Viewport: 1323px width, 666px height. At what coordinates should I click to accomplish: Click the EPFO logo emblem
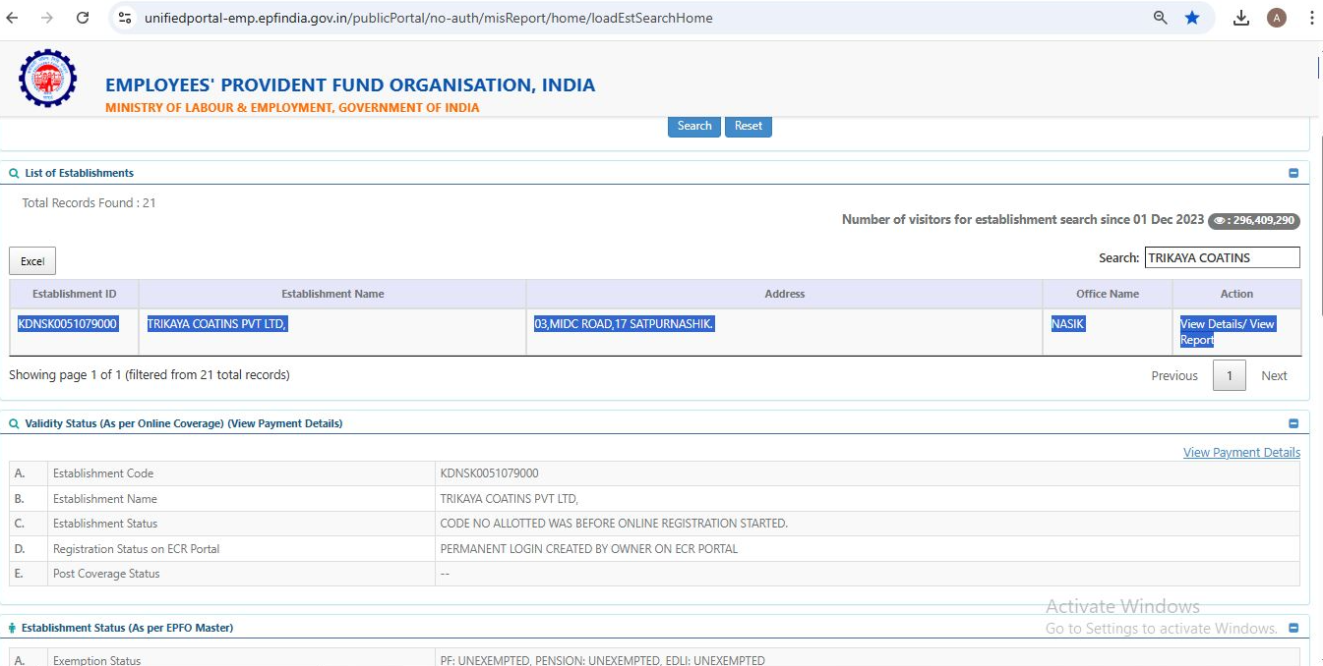click(47, 79)
